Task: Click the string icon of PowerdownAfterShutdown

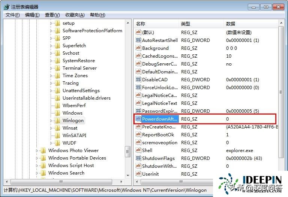Action: [x=138, y=119]
